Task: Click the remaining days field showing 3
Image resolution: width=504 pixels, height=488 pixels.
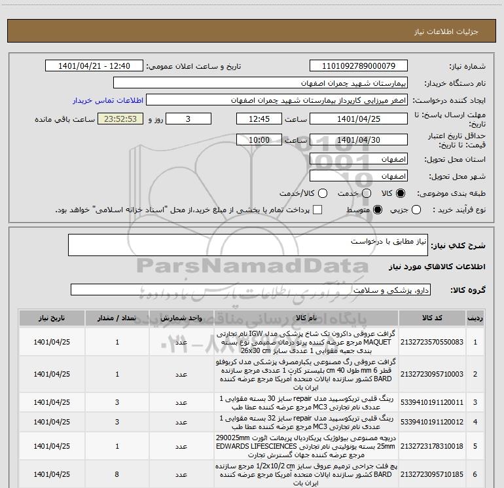Action: click(x=189, y=119)
